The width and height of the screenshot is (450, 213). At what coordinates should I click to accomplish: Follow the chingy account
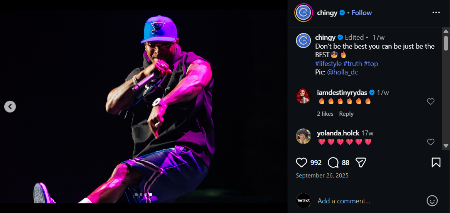[x=362, y=13]
